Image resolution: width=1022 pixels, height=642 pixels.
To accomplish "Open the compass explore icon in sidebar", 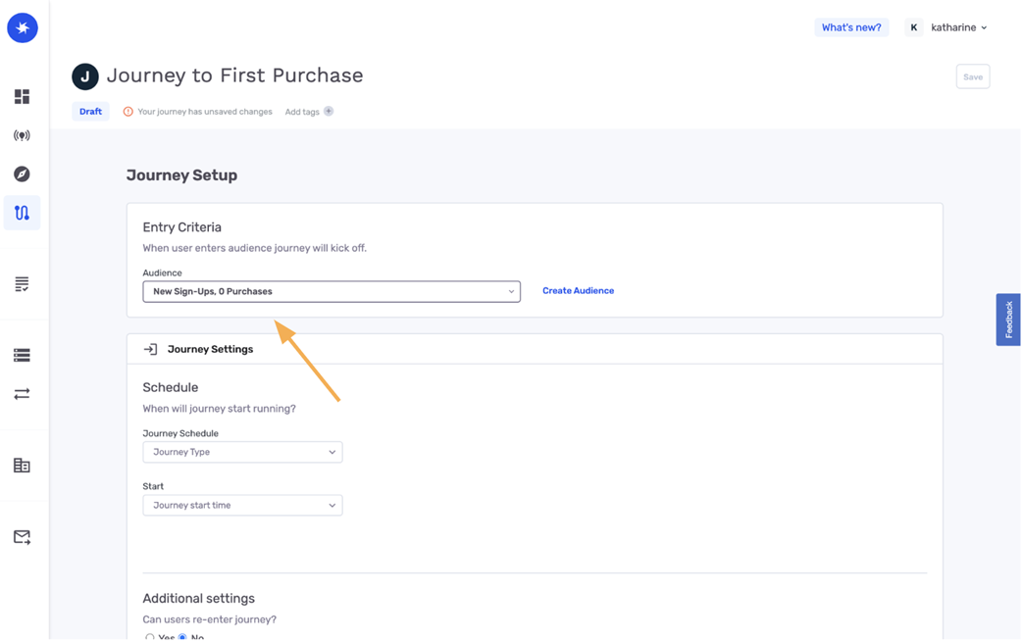I will point(23,173).
